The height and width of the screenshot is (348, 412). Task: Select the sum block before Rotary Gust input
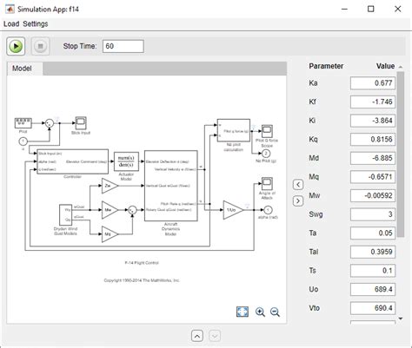[x=132, y=210]
